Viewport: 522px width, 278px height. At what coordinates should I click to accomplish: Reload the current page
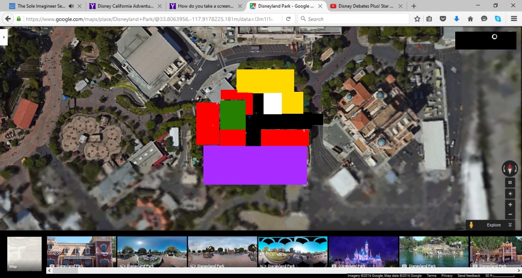[x=289, y=19]
